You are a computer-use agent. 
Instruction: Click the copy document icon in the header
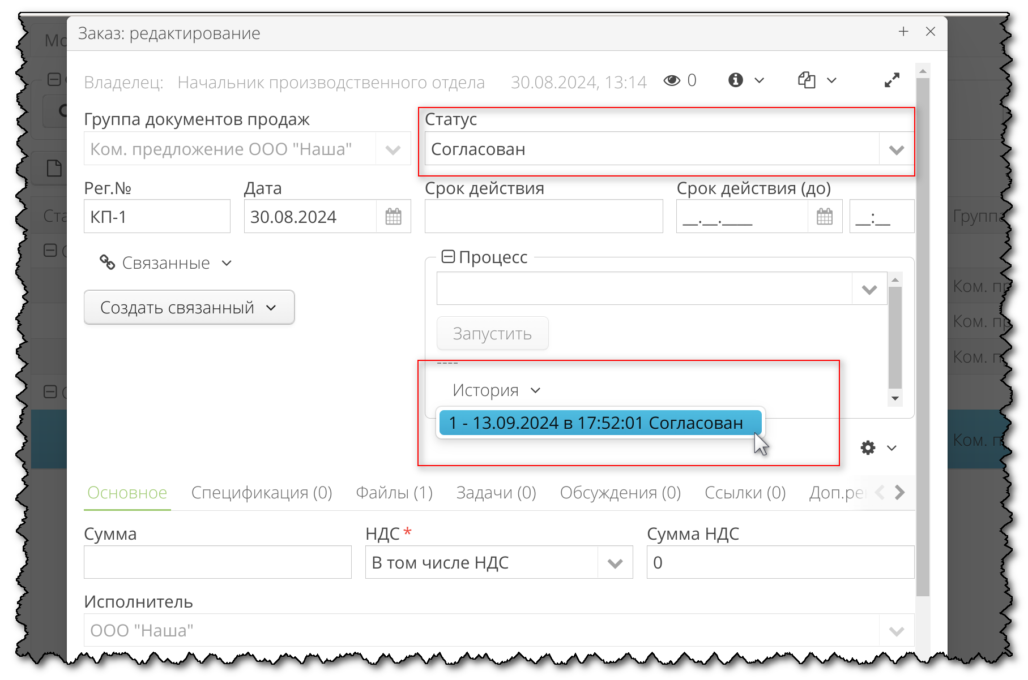tap(807, 80)
